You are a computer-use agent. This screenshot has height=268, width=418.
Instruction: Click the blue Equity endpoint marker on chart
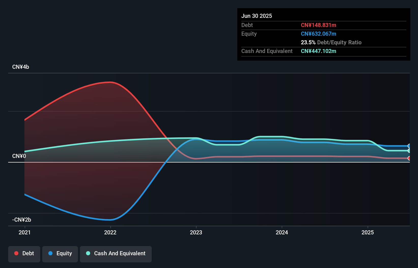pyautogui.click(x=409, y=146)
